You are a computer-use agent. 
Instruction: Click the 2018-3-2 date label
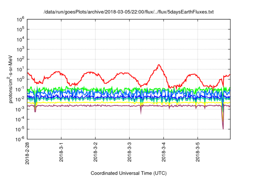pos(95,152)
